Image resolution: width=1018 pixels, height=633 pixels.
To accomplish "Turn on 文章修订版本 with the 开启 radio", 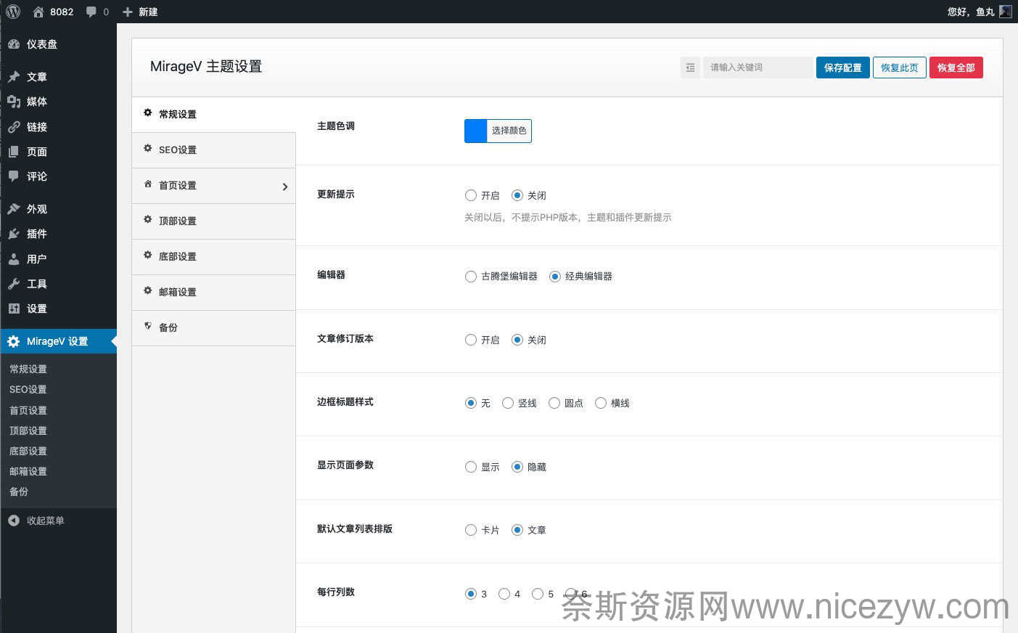I will pyautogui.click(x=470, y=340).
